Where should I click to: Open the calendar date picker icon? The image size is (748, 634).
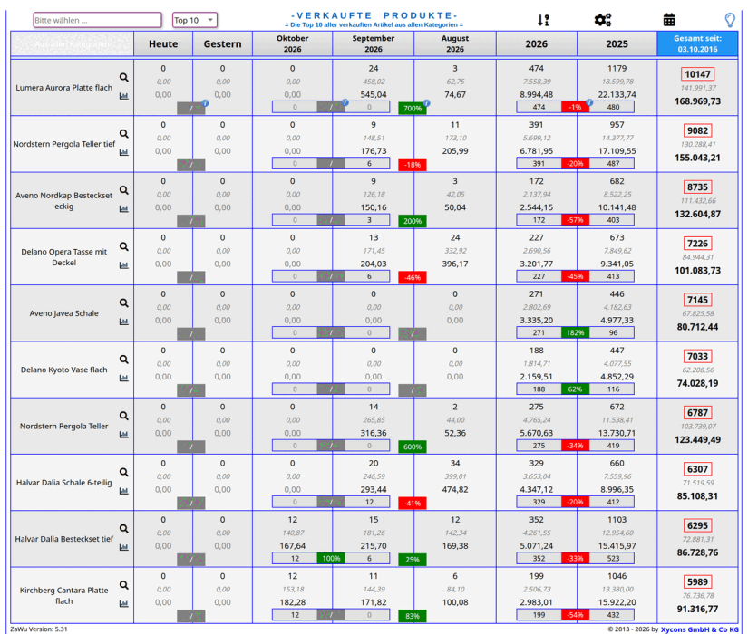[669, 20]
